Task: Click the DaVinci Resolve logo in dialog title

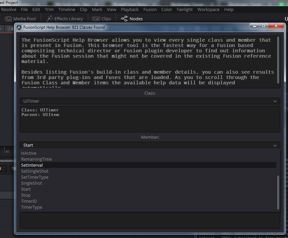Action: click(x=19, y=27)
